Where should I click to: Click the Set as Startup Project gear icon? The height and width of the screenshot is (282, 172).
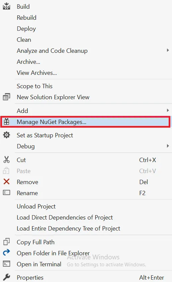[x=6, y=135]
